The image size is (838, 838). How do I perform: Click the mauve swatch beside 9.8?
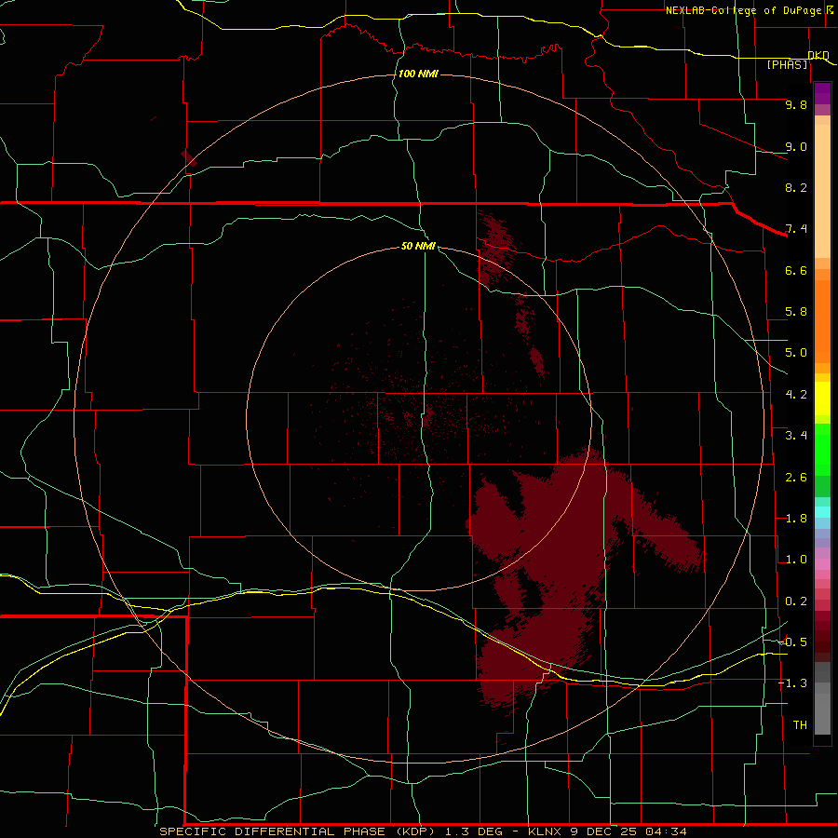822,110
